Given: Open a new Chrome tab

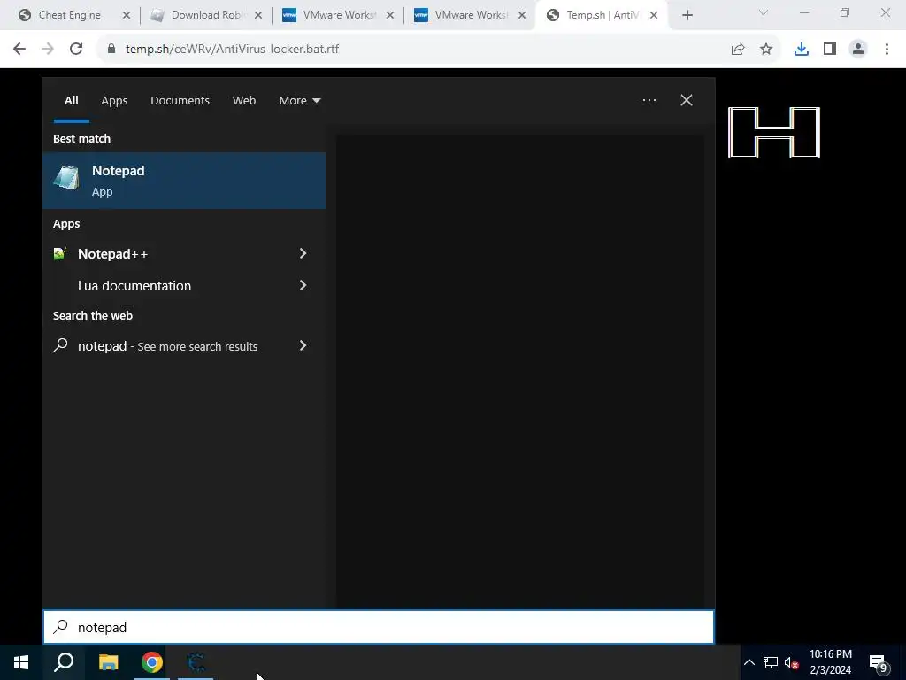Looking at the screenshot, I should click(687, 16).
